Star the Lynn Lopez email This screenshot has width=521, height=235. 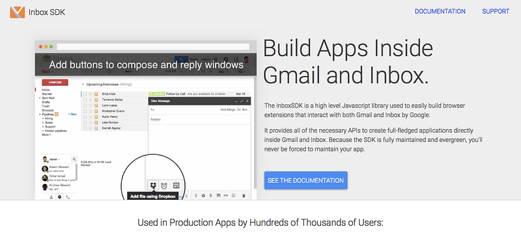91,105
